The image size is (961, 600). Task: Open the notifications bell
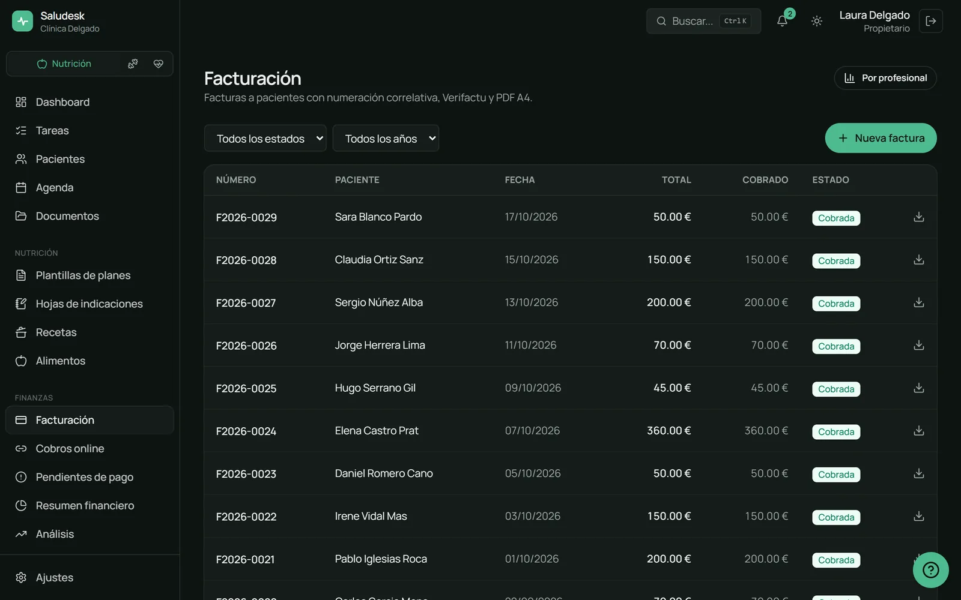[782, 21]
